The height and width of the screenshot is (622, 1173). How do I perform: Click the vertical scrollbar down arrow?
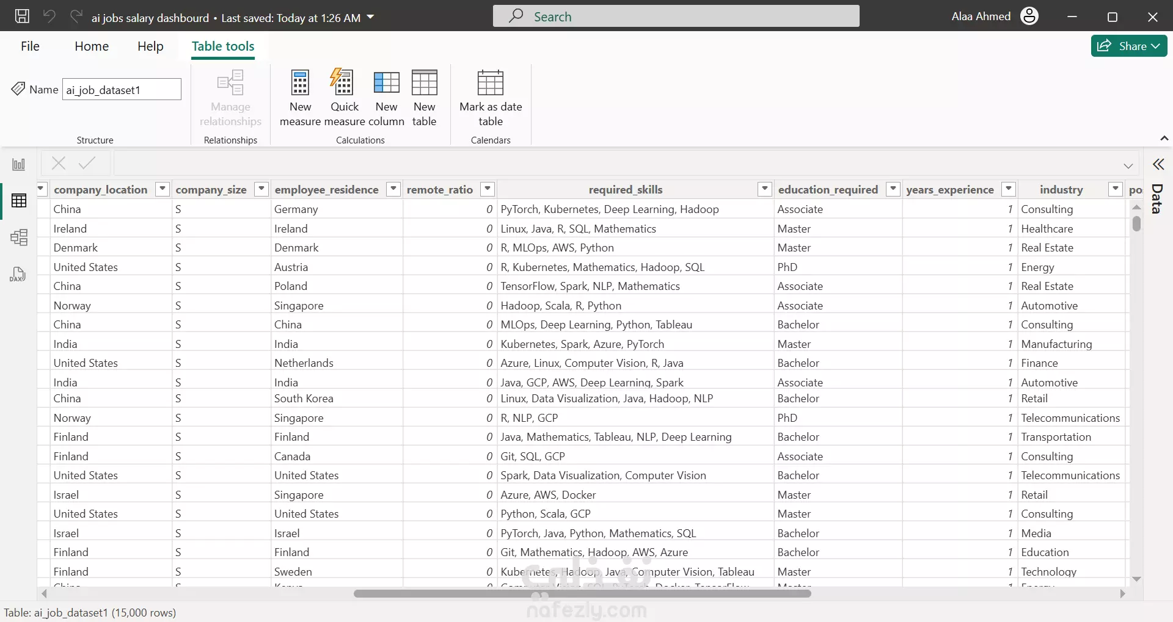point(1136,579)
